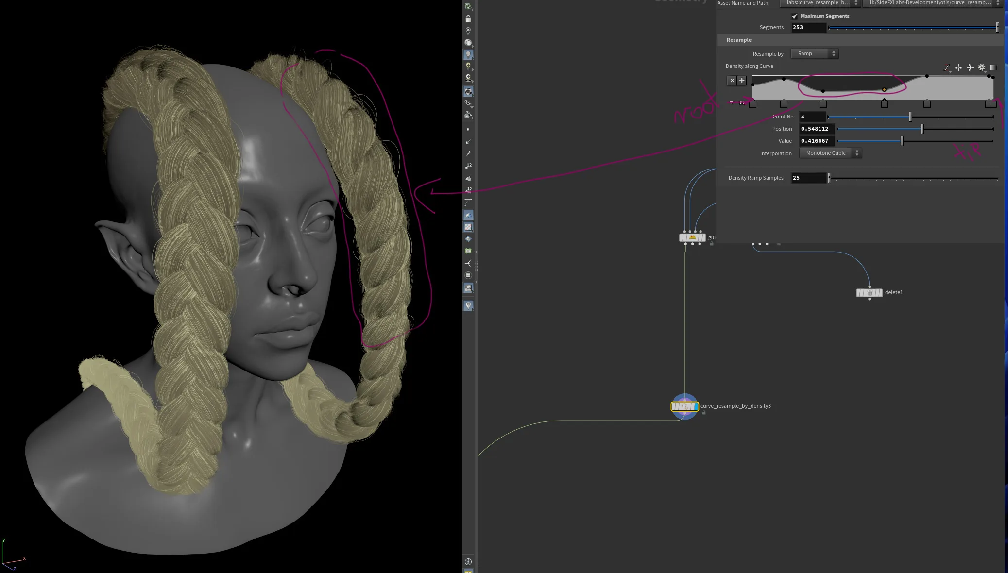Collapse ramp controls with small triangle
1008x573 pixels.
(732, 102)
